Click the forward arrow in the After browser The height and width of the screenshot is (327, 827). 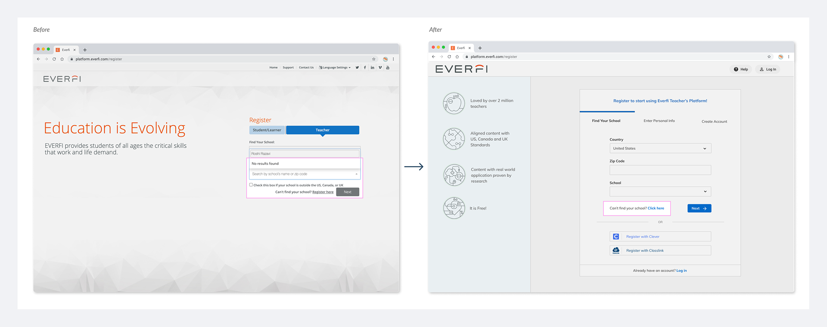441,57
